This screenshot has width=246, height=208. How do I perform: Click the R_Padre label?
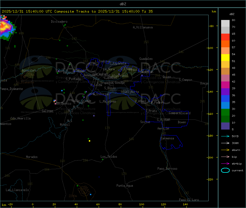tap(157, 102)
